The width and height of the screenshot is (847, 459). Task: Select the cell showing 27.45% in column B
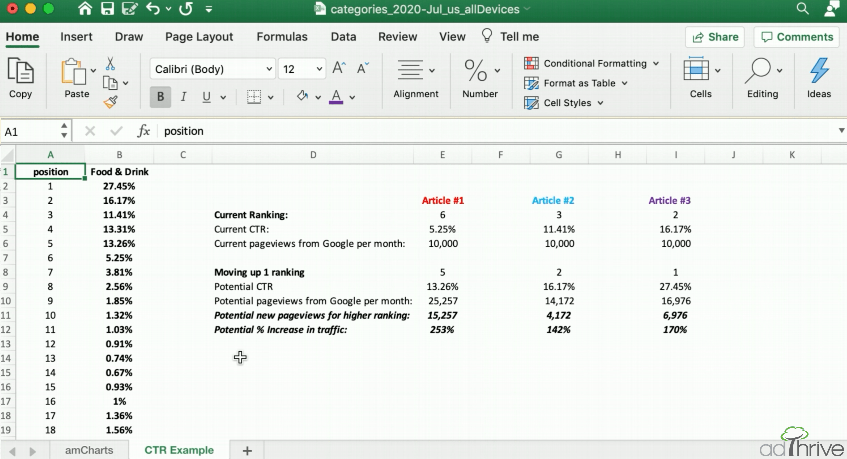[119, 186]
